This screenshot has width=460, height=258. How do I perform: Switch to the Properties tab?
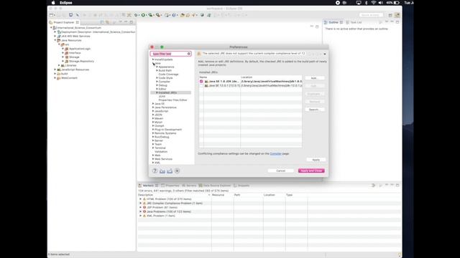coord(170,186)
